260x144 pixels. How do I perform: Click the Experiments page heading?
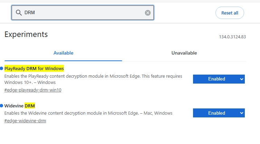pyautogui.click(x=26, y=34)
